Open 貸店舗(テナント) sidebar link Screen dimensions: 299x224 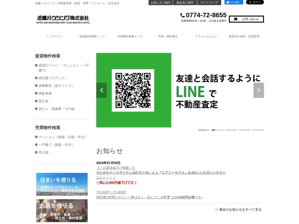[52, 78]
